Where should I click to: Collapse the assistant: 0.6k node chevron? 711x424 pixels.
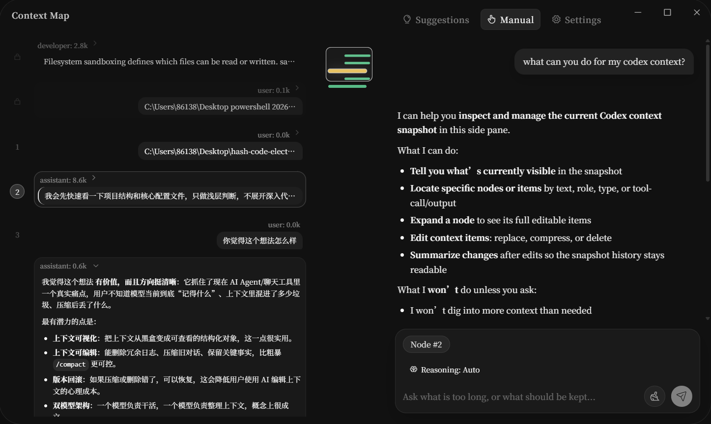(x=96, y=266)
